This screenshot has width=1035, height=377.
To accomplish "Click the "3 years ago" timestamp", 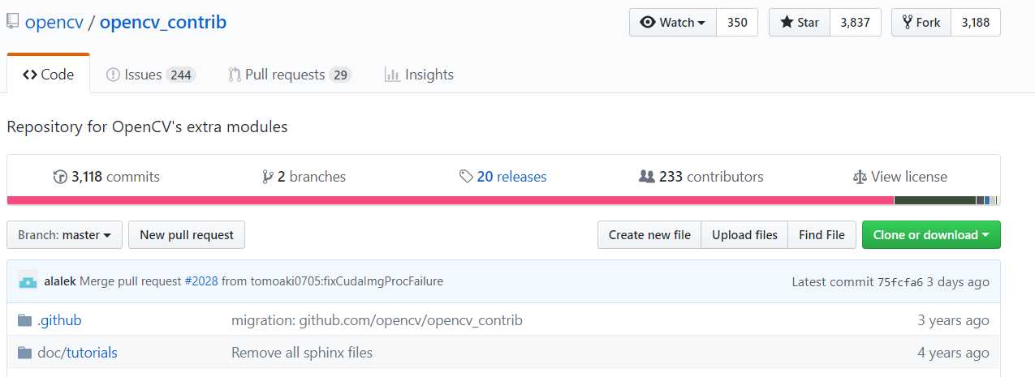I will (953, 320).
